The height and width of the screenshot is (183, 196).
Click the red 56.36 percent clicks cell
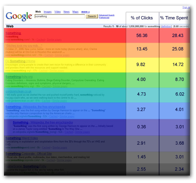coord(143,35)
